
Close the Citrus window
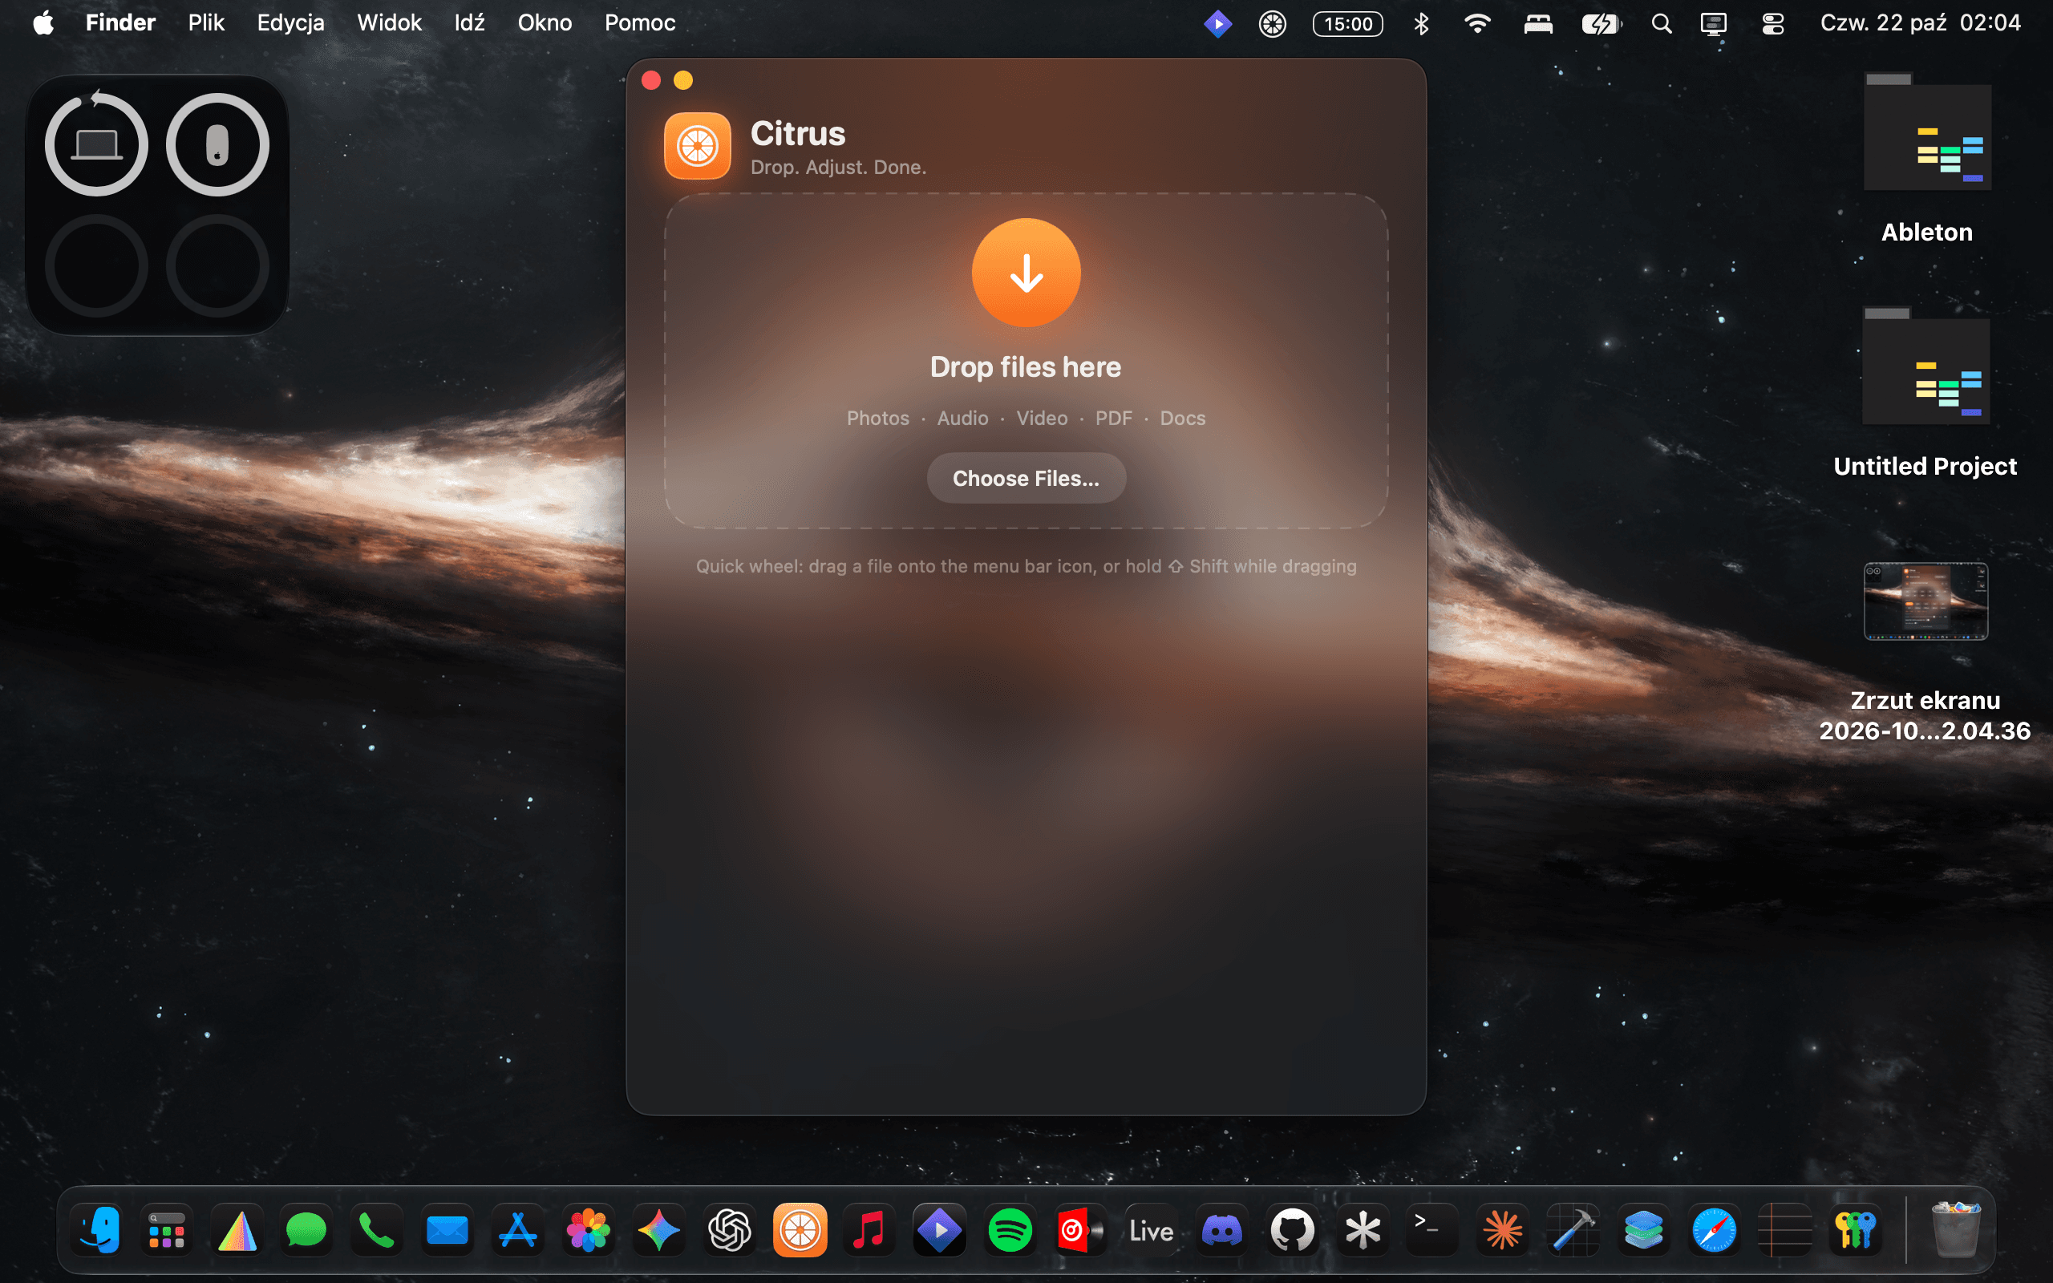(x=650, y=81)
